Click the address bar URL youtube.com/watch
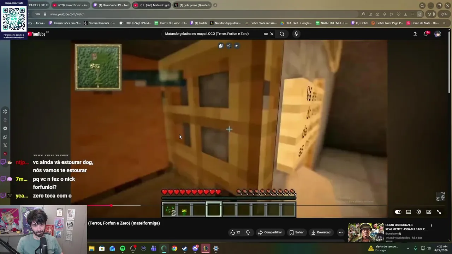The height and width of the screenshot is (254, 452). [67, 14]
